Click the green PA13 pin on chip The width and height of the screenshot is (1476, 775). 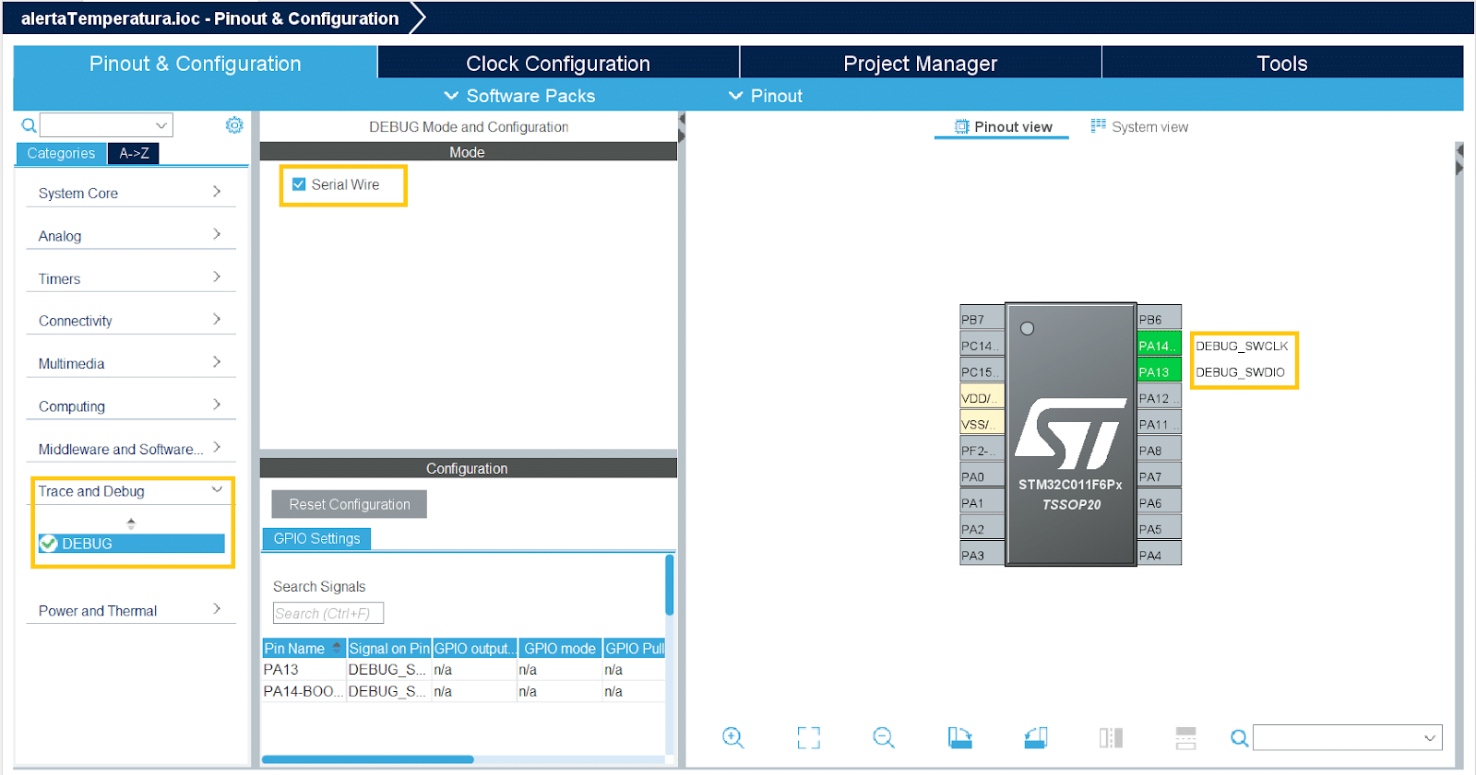tap(1158, 372)
